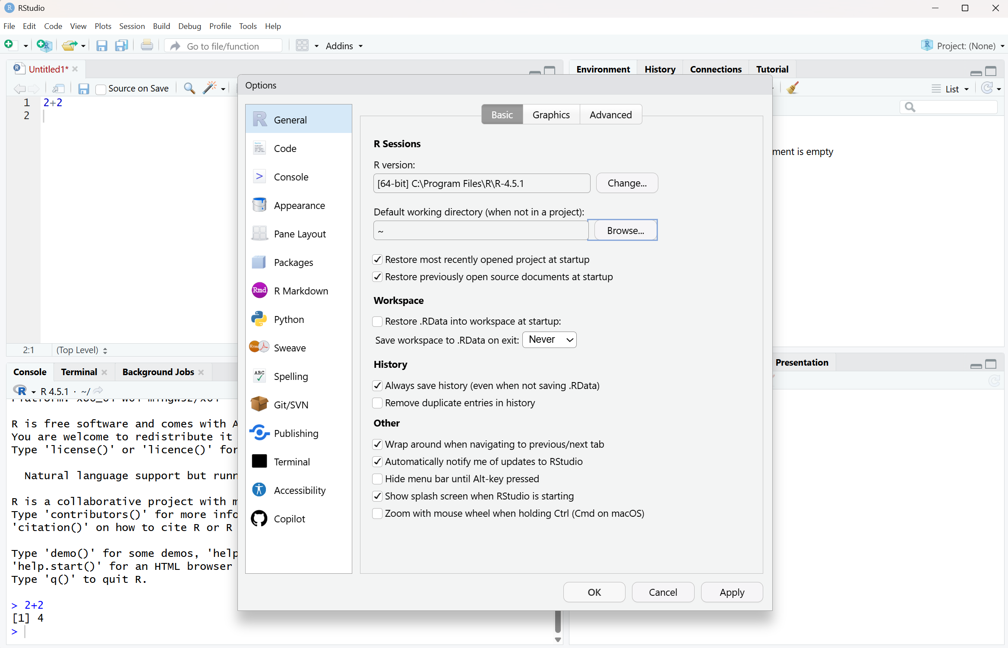
Task: Click the Accessibility options icon
Action: pos(259,490)
